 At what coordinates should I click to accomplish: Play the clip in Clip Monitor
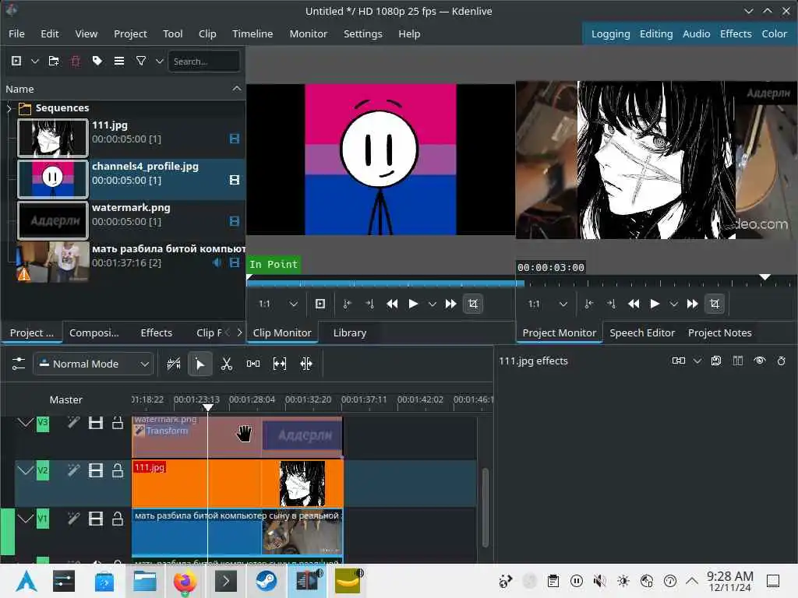click(413, 304)
